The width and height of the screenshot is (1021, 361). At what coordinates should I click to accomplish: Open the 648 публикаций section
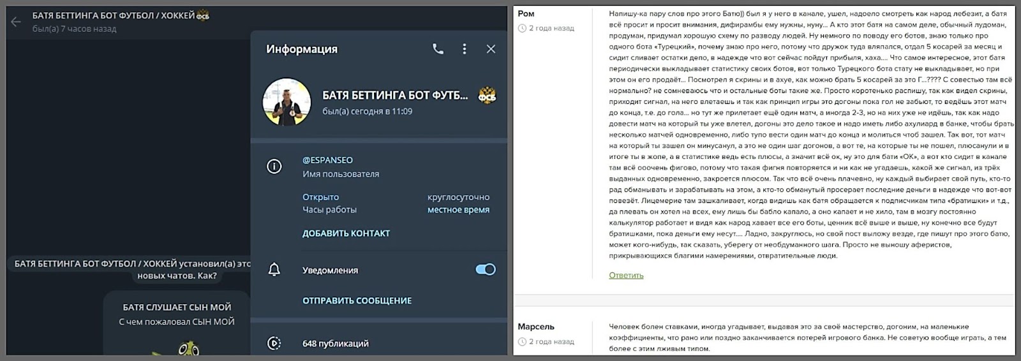(x=336, y=343)
